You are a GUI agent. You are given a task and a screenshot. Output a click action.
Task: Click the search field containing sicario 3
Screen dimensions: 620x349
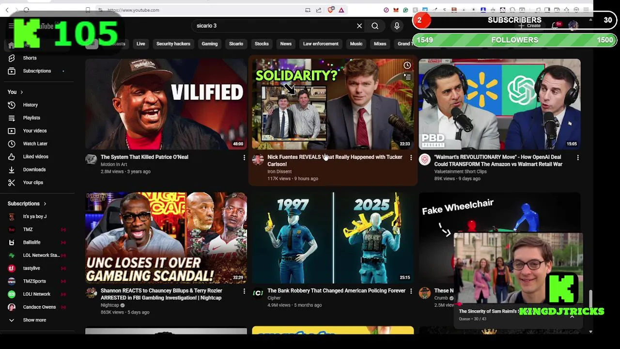coord(274,26)
